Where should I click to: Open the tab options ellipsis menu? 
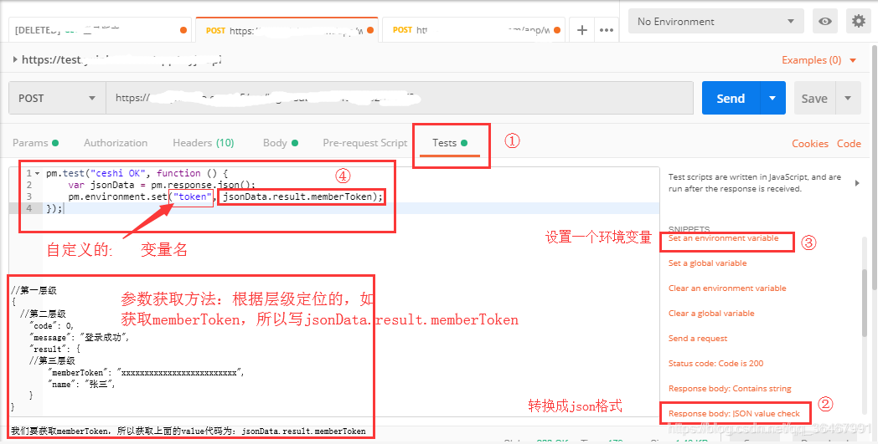click(606, 29)
